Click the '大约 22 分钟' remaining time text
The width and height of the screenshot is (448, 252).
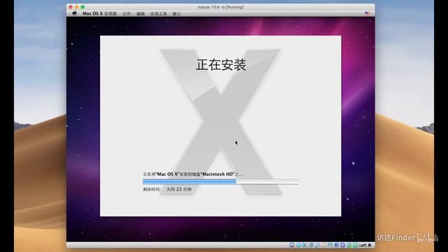[179, 189]
